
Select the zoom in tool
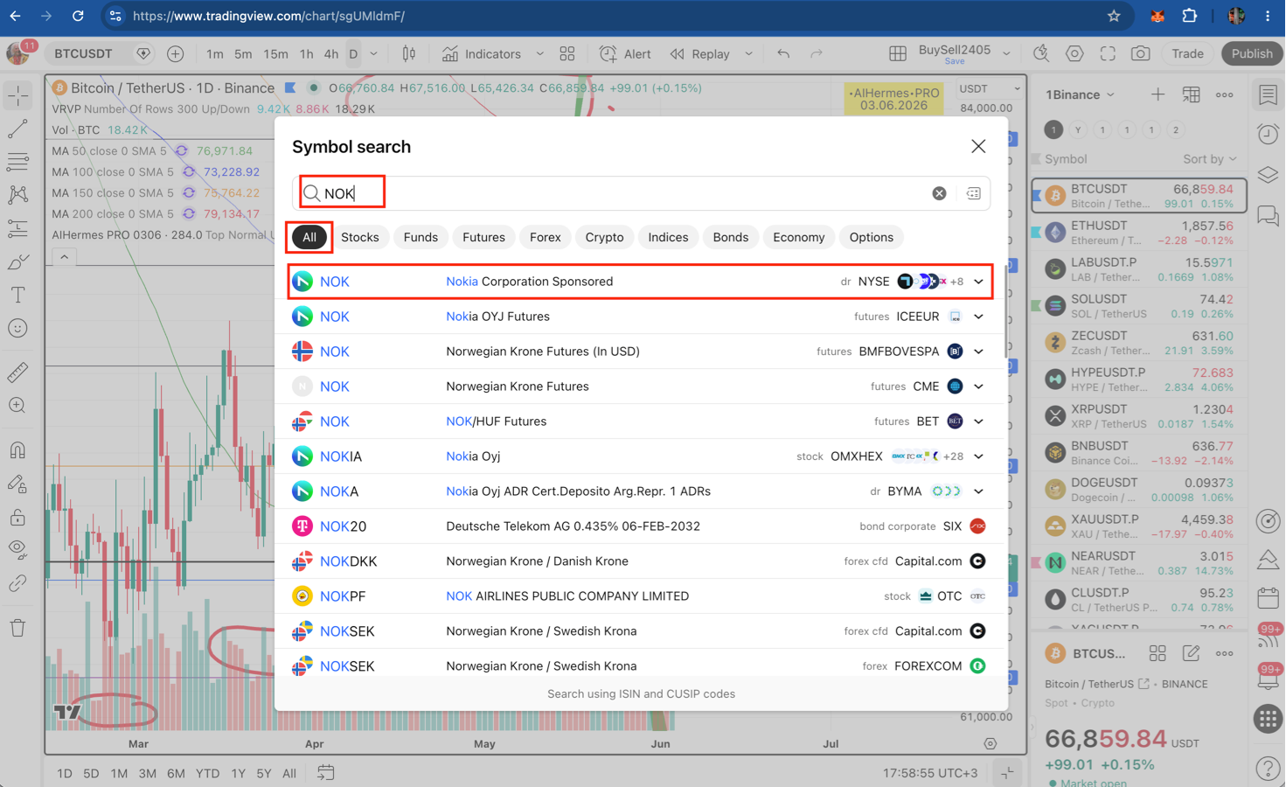17,406
